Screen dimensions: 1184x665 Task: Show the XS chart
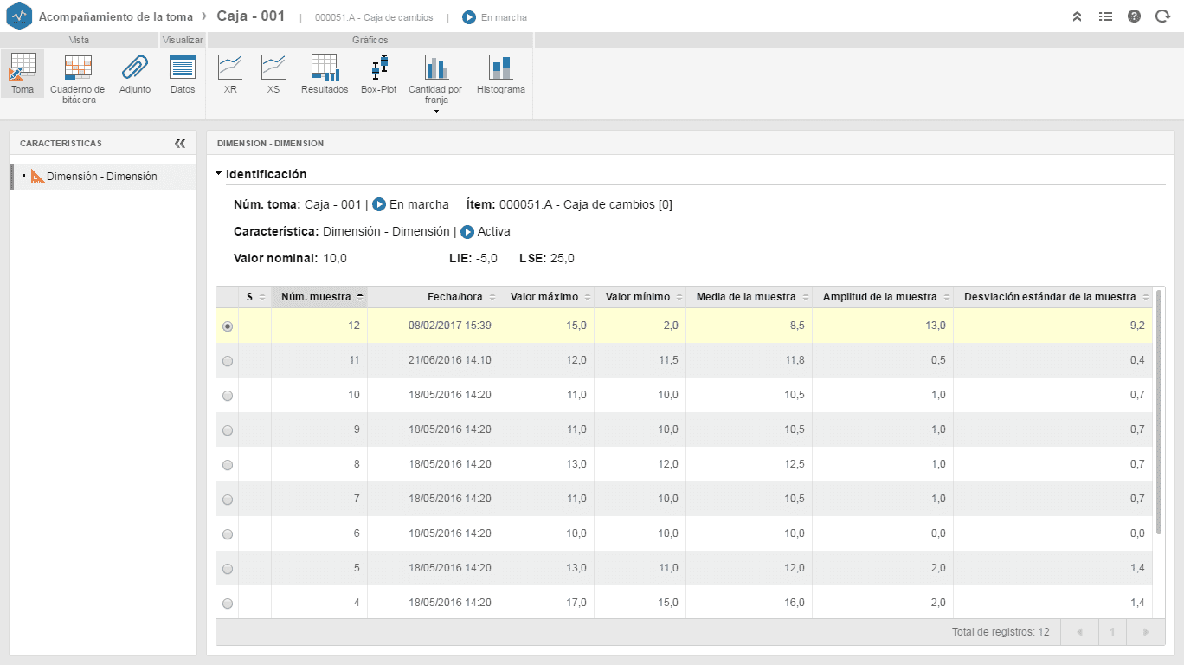(x=273, y=74)
